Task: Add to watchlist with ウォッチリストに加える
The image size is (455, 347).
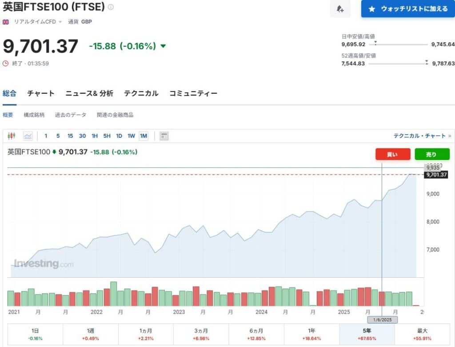Action: coord(408,9)
